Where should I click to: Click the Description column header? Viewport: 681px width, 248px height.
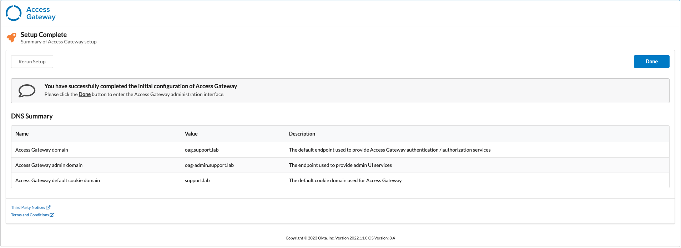coord(302,134)
